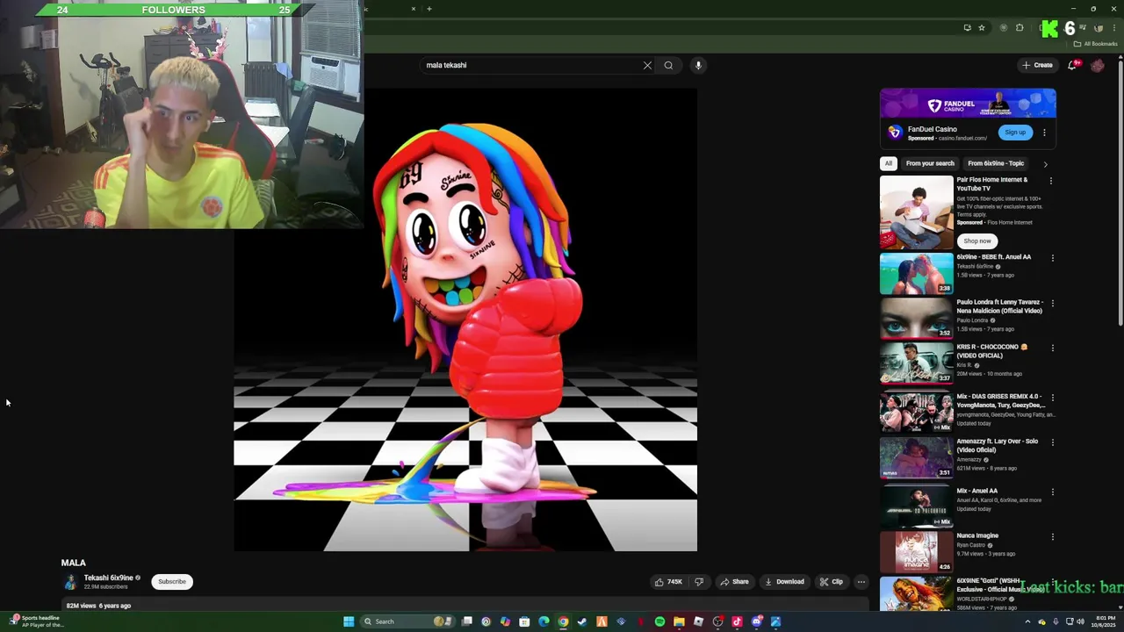Select the From your search chip
Viewport: 1124px width, 632px height.
[930, 163]
